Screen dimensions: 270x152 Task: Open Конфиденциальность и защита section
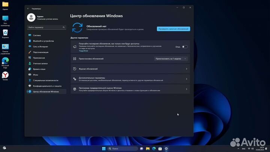point(46,86)
